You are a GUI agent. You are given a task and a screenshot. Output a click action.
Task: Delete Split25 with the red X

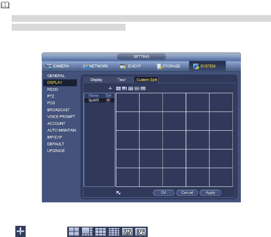click(x=108, y=100)
